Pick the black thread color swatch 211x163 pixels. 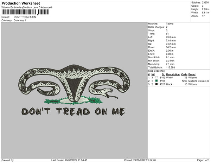point(156,84)
